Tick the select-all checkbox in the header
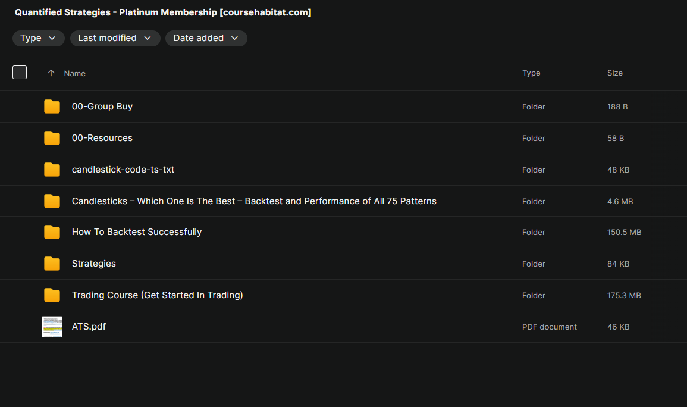This screenshot has width=687, height=407. (20, 72)
